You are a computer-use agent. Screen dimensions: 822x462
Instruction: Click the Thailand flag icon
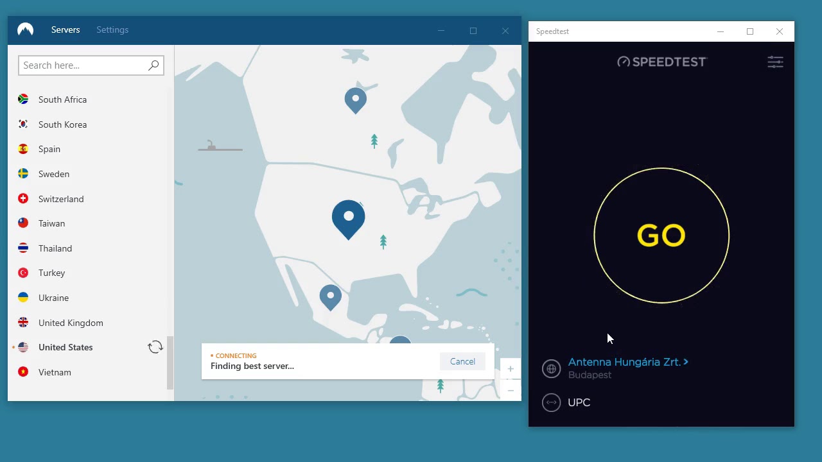[x=23, y=248]
